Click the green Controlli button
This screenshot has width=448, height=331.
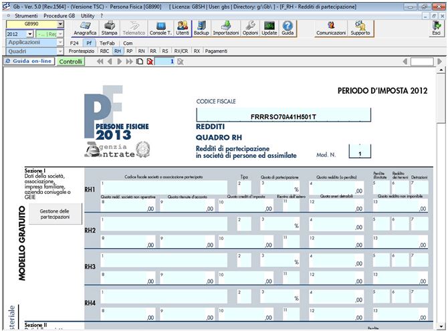point(71,62)
